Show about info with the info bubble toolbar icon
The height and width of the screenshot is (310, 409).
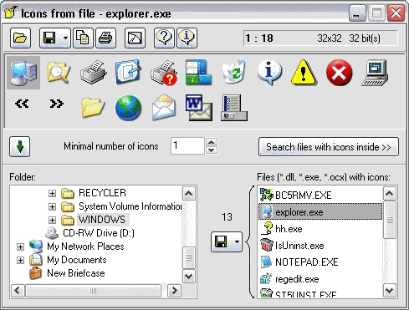[x=187, y=38]
